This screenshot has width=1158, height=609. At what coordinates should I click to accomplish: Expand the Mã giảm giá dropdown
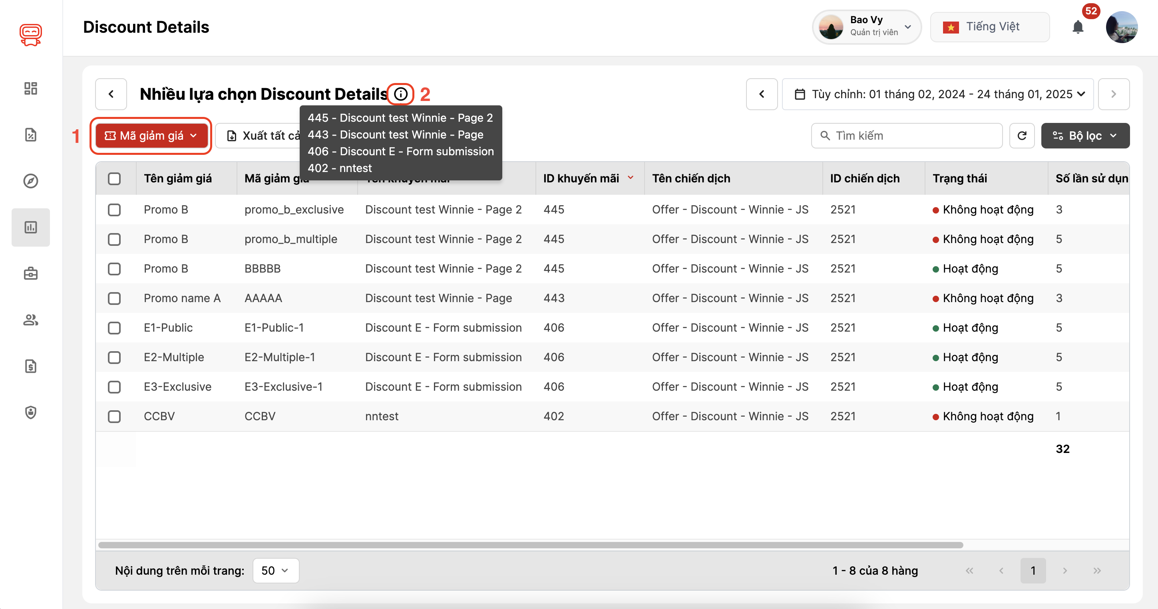pyautogui.click(x=151, y=136)
